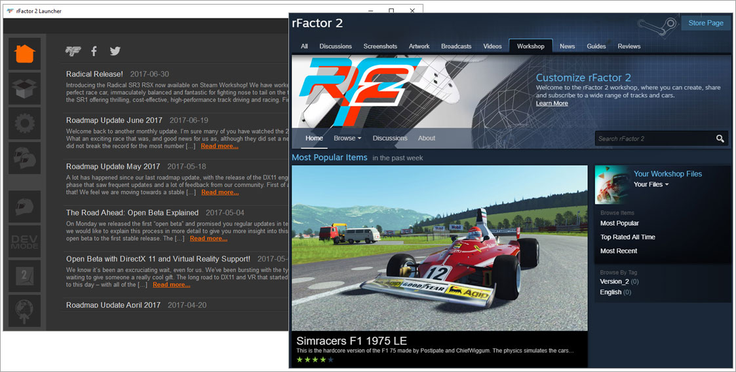736x372 pixels.
Task: Open the Reviews tab
Action: 629,46
